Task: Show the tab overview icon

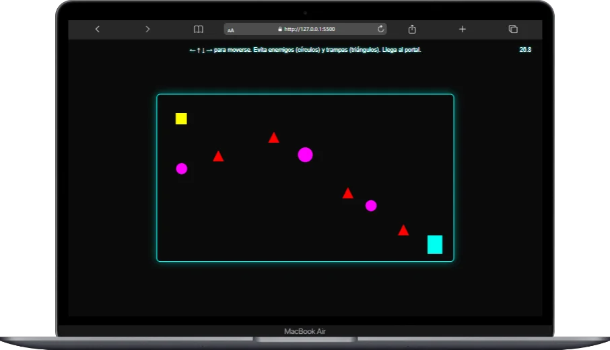Action: pyautogui.click(x=513, y=29)
